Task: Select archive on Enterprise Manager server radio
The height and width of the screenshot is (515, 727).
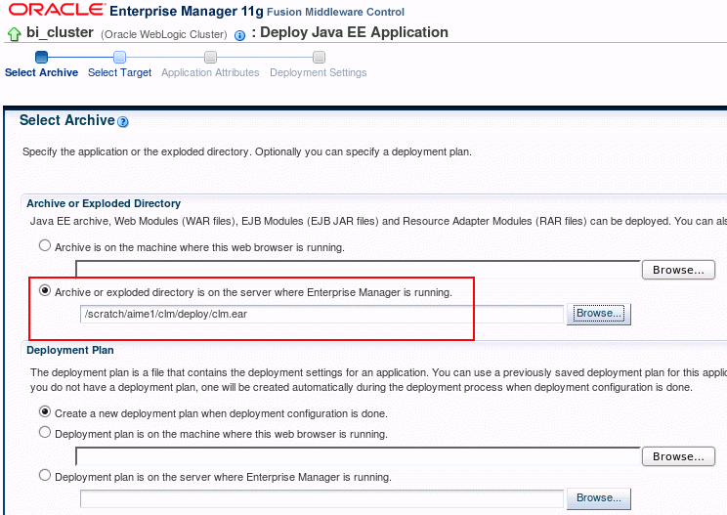Action: click(45, 290)
